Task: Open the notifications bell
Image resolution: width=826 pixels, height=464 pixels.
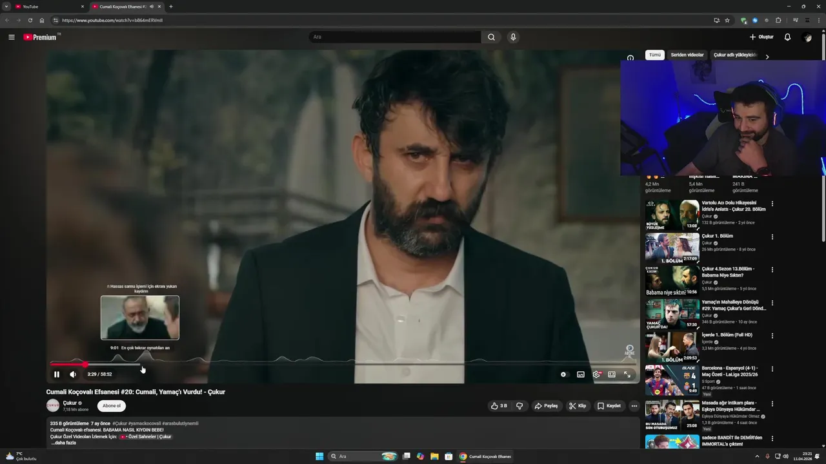Action: pos(787,37)
